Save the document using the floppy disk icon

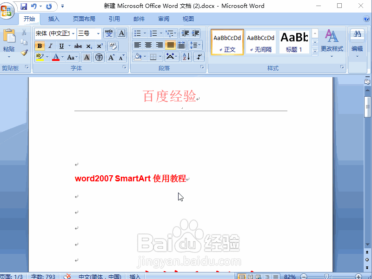24,7
